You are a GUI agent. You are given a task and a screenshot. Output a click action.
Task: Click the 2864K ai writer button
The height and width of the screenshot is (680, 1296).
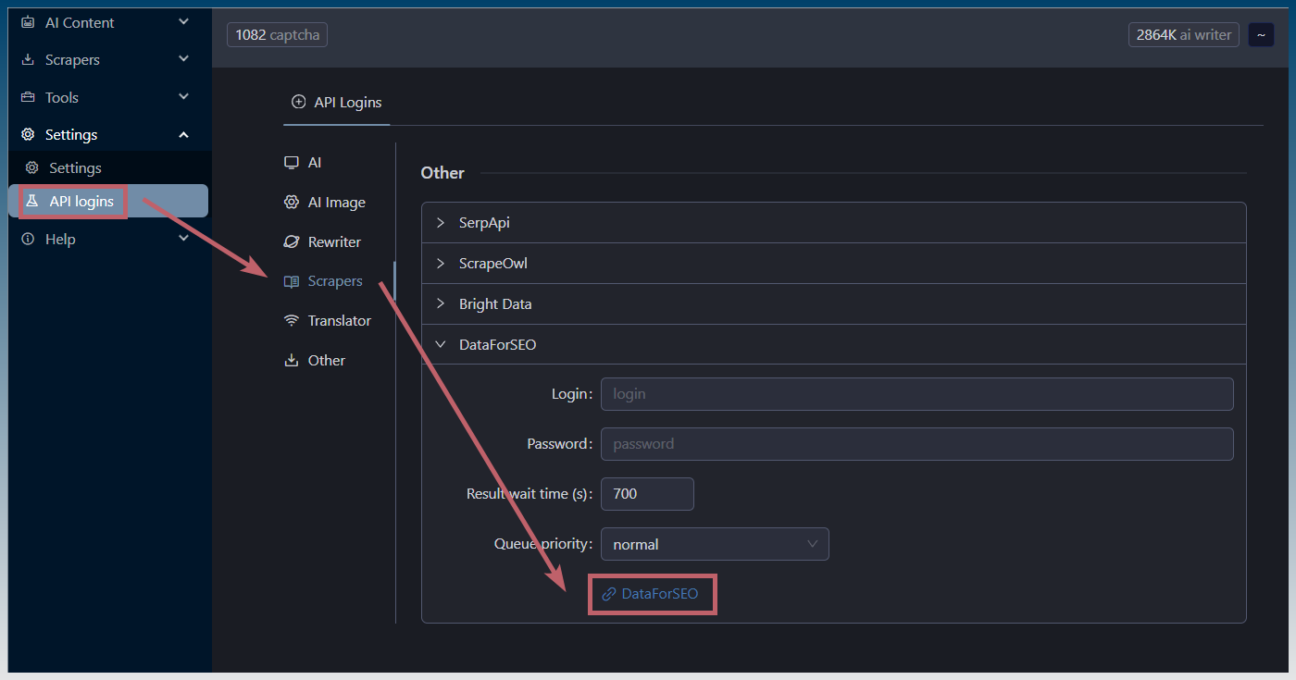tap(1183, 35)
